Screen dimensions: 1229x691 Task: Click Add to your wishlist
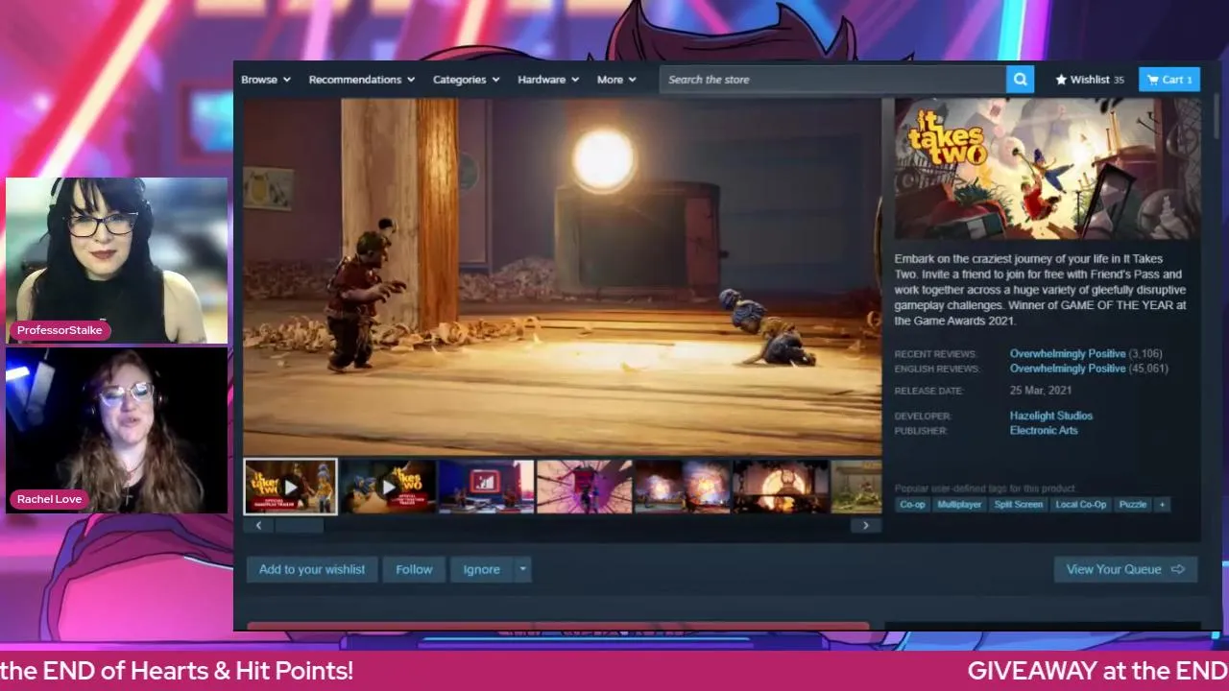click(x=312, y=569)
